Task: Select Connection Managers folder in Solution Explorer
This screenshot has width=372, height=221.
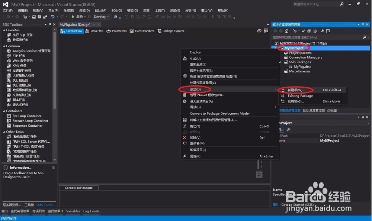Action: click(305, 57)
